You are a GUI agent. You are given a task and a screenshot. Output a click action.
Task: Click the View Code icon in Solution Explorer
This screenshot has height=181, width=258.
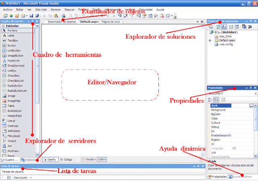tap(231, 27)
